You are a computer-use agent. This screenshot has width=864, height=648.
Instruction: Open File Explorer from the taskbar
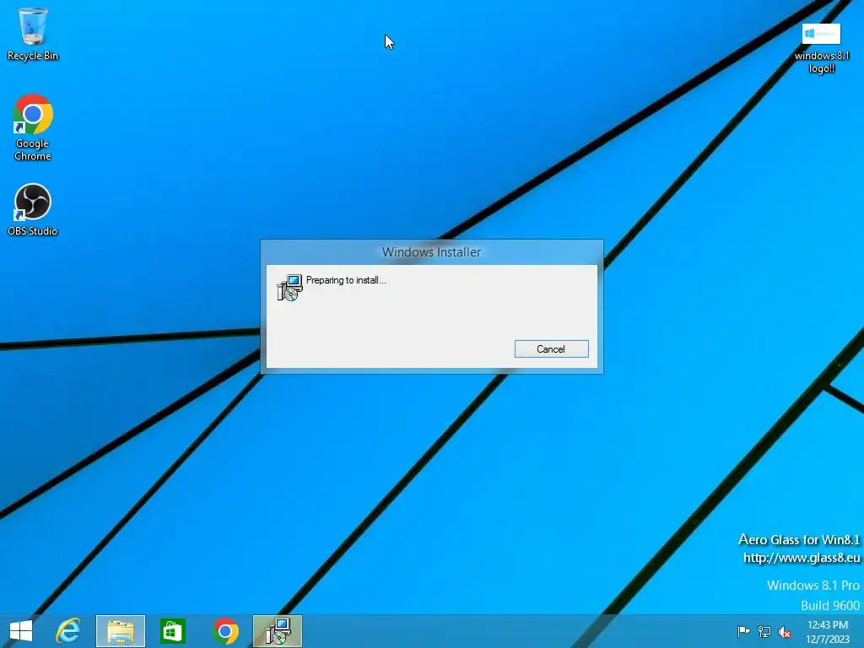click(x=121, y=631)
